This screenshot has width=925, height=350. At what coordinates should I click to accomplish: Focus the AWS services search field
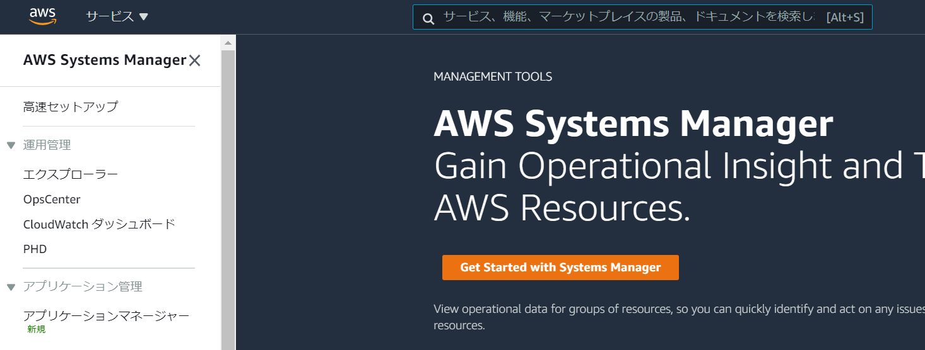click(642, 17)
